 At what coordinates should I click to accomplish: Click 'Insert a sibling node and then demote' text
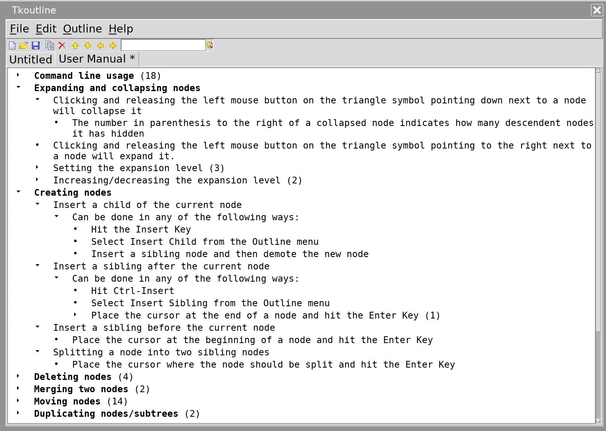pos(230,254)
